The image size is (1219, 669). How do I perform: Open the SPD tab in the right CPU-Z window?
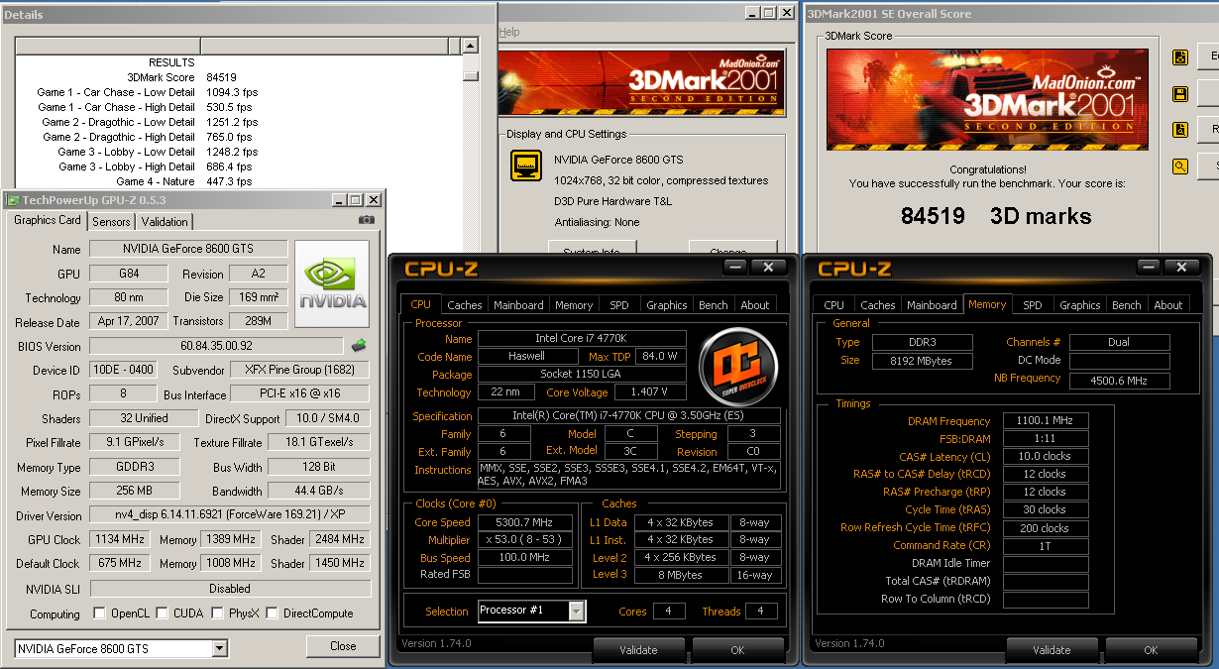point(1033,305)
